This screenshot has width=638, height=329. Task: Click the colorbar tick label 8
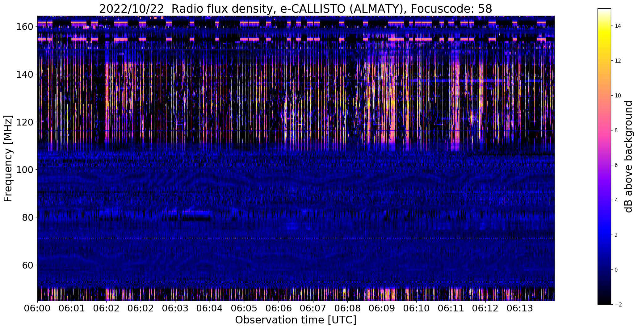click(x=616, y=130)
